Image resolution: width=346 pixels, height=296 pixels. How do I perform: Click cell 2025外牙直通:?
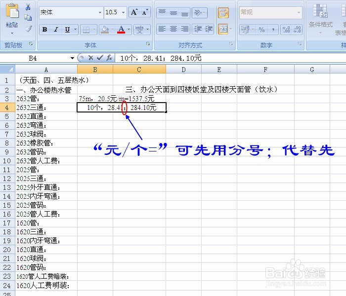coord(46,187)
